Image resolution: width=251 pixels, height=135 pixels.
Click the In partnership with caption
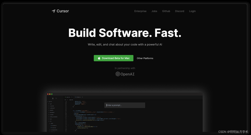pyautogui.click(x=125, y=68)
